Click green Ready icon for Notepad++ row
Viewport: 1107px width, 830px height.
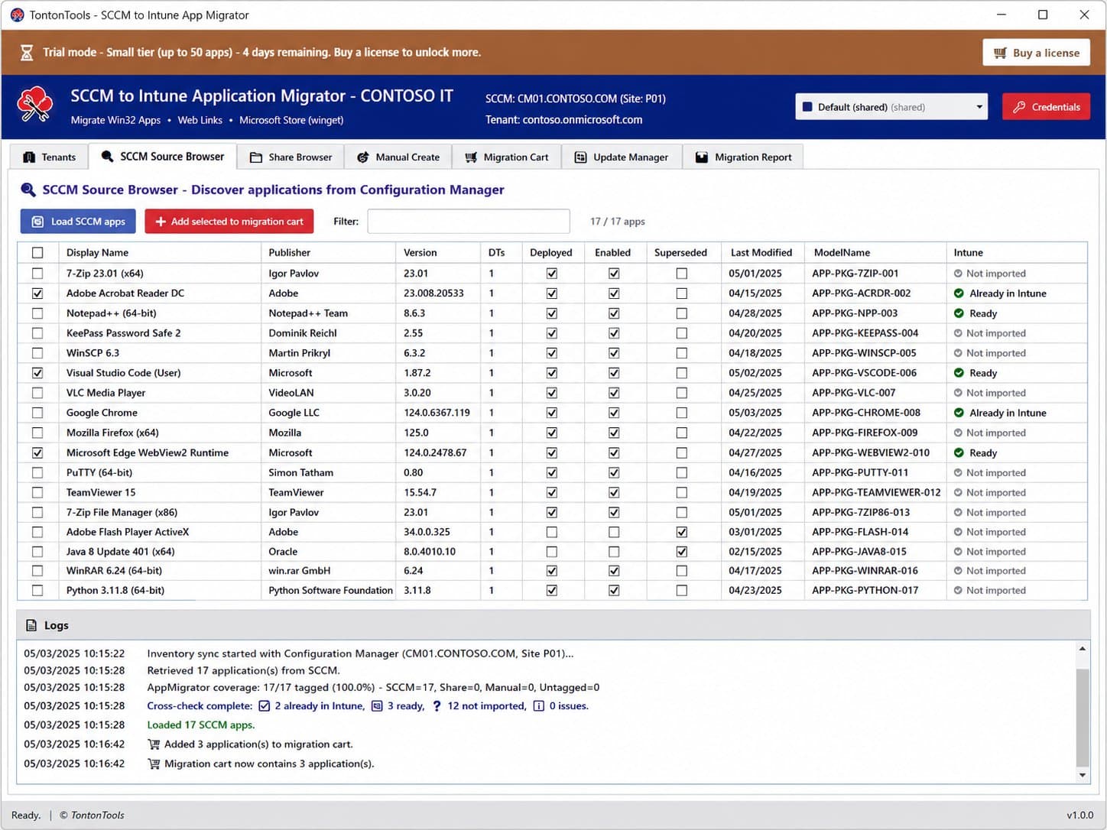[x=959, y=313]
